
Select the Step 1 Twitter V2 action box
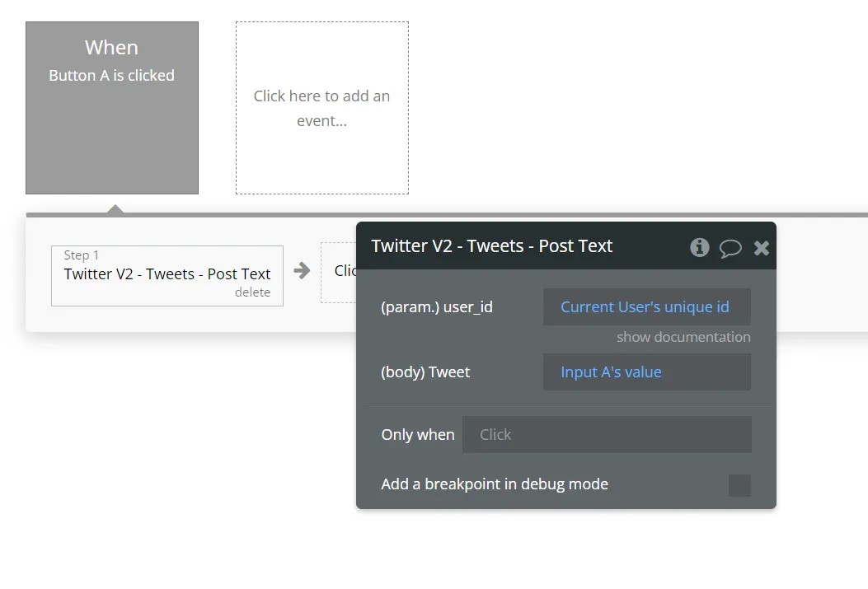[167, 276]
